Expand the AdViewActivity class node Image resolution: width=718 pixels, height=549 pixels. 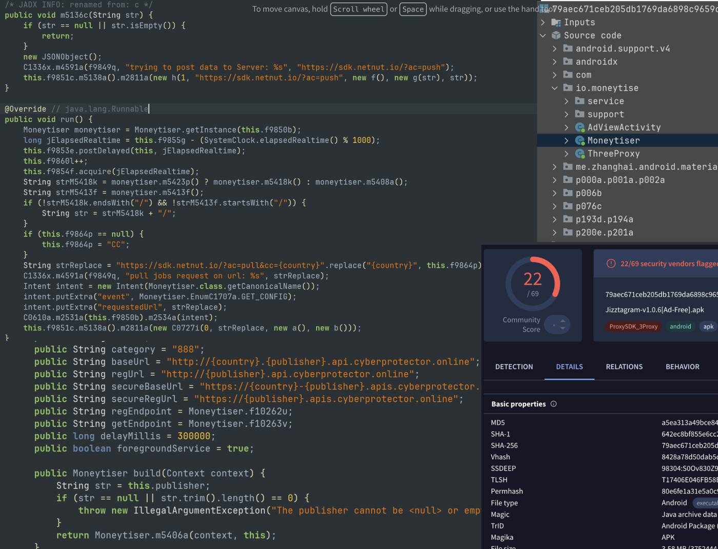pyautogui.click(x=567, y=127)
